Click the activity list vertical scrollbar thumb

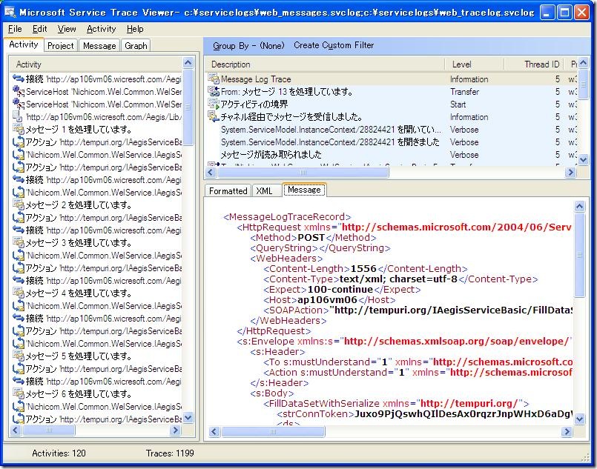click(x=188, y=107)
